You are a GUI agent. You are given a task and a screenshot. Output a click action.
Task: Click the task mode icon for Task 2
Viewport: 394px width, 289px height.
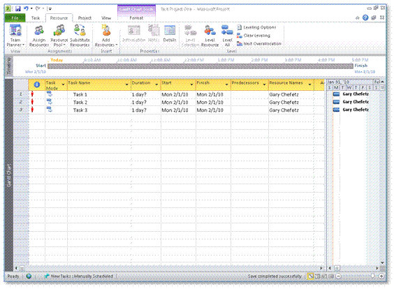[50, 102]
